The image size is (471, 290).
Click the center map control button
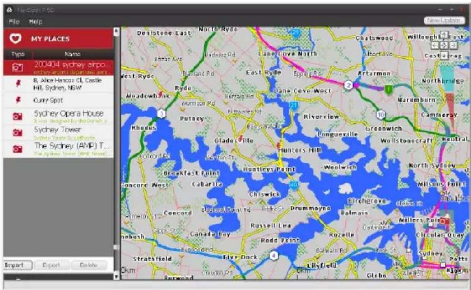pos(444,45)
